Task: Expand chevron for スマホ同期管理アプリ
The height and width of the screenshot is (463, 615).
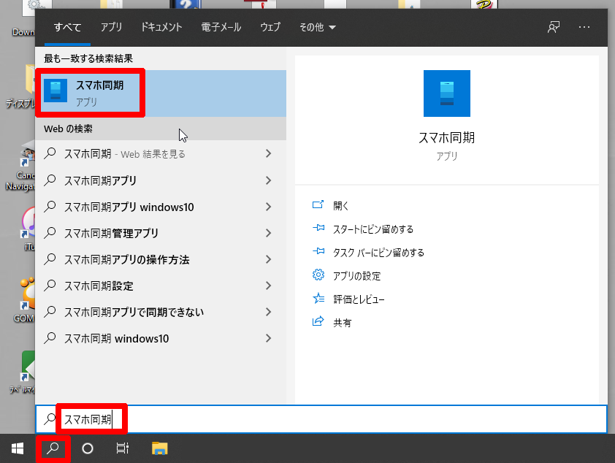Action: click(x=268, y=233)
